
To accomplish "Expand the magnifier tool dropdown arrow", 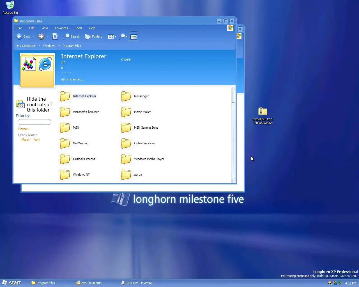I will tap(127, 37).
